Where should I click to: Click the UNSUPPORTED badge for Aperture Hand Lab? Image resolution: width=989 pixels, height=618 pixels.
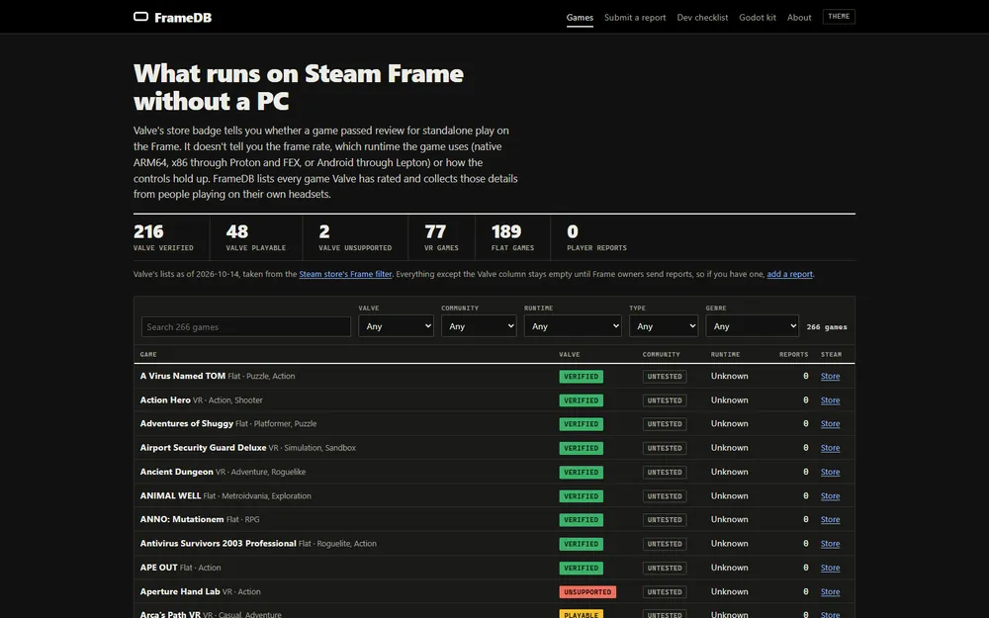(587, 592)
